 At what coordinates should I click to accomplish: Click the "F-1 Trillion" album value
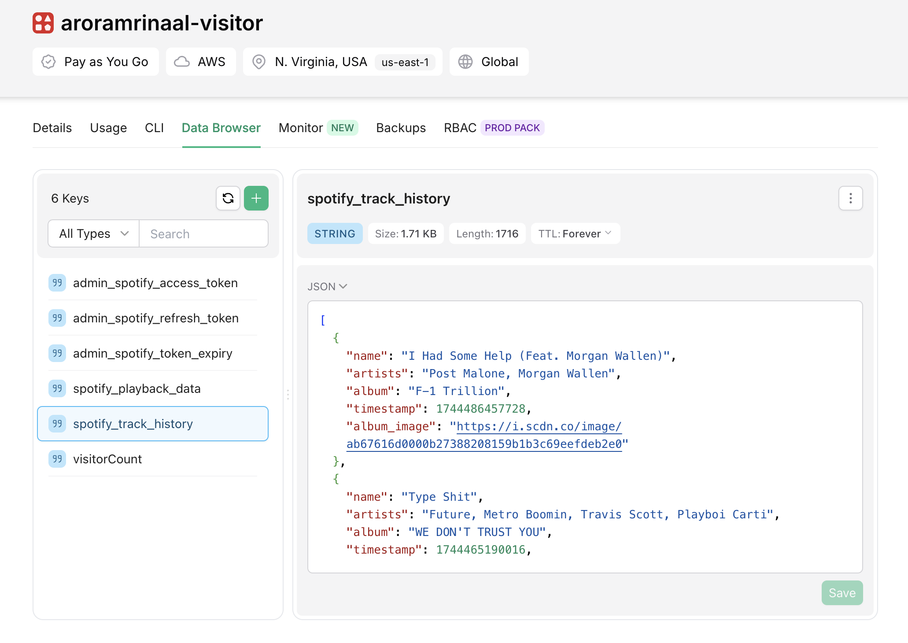click(456, 391)
